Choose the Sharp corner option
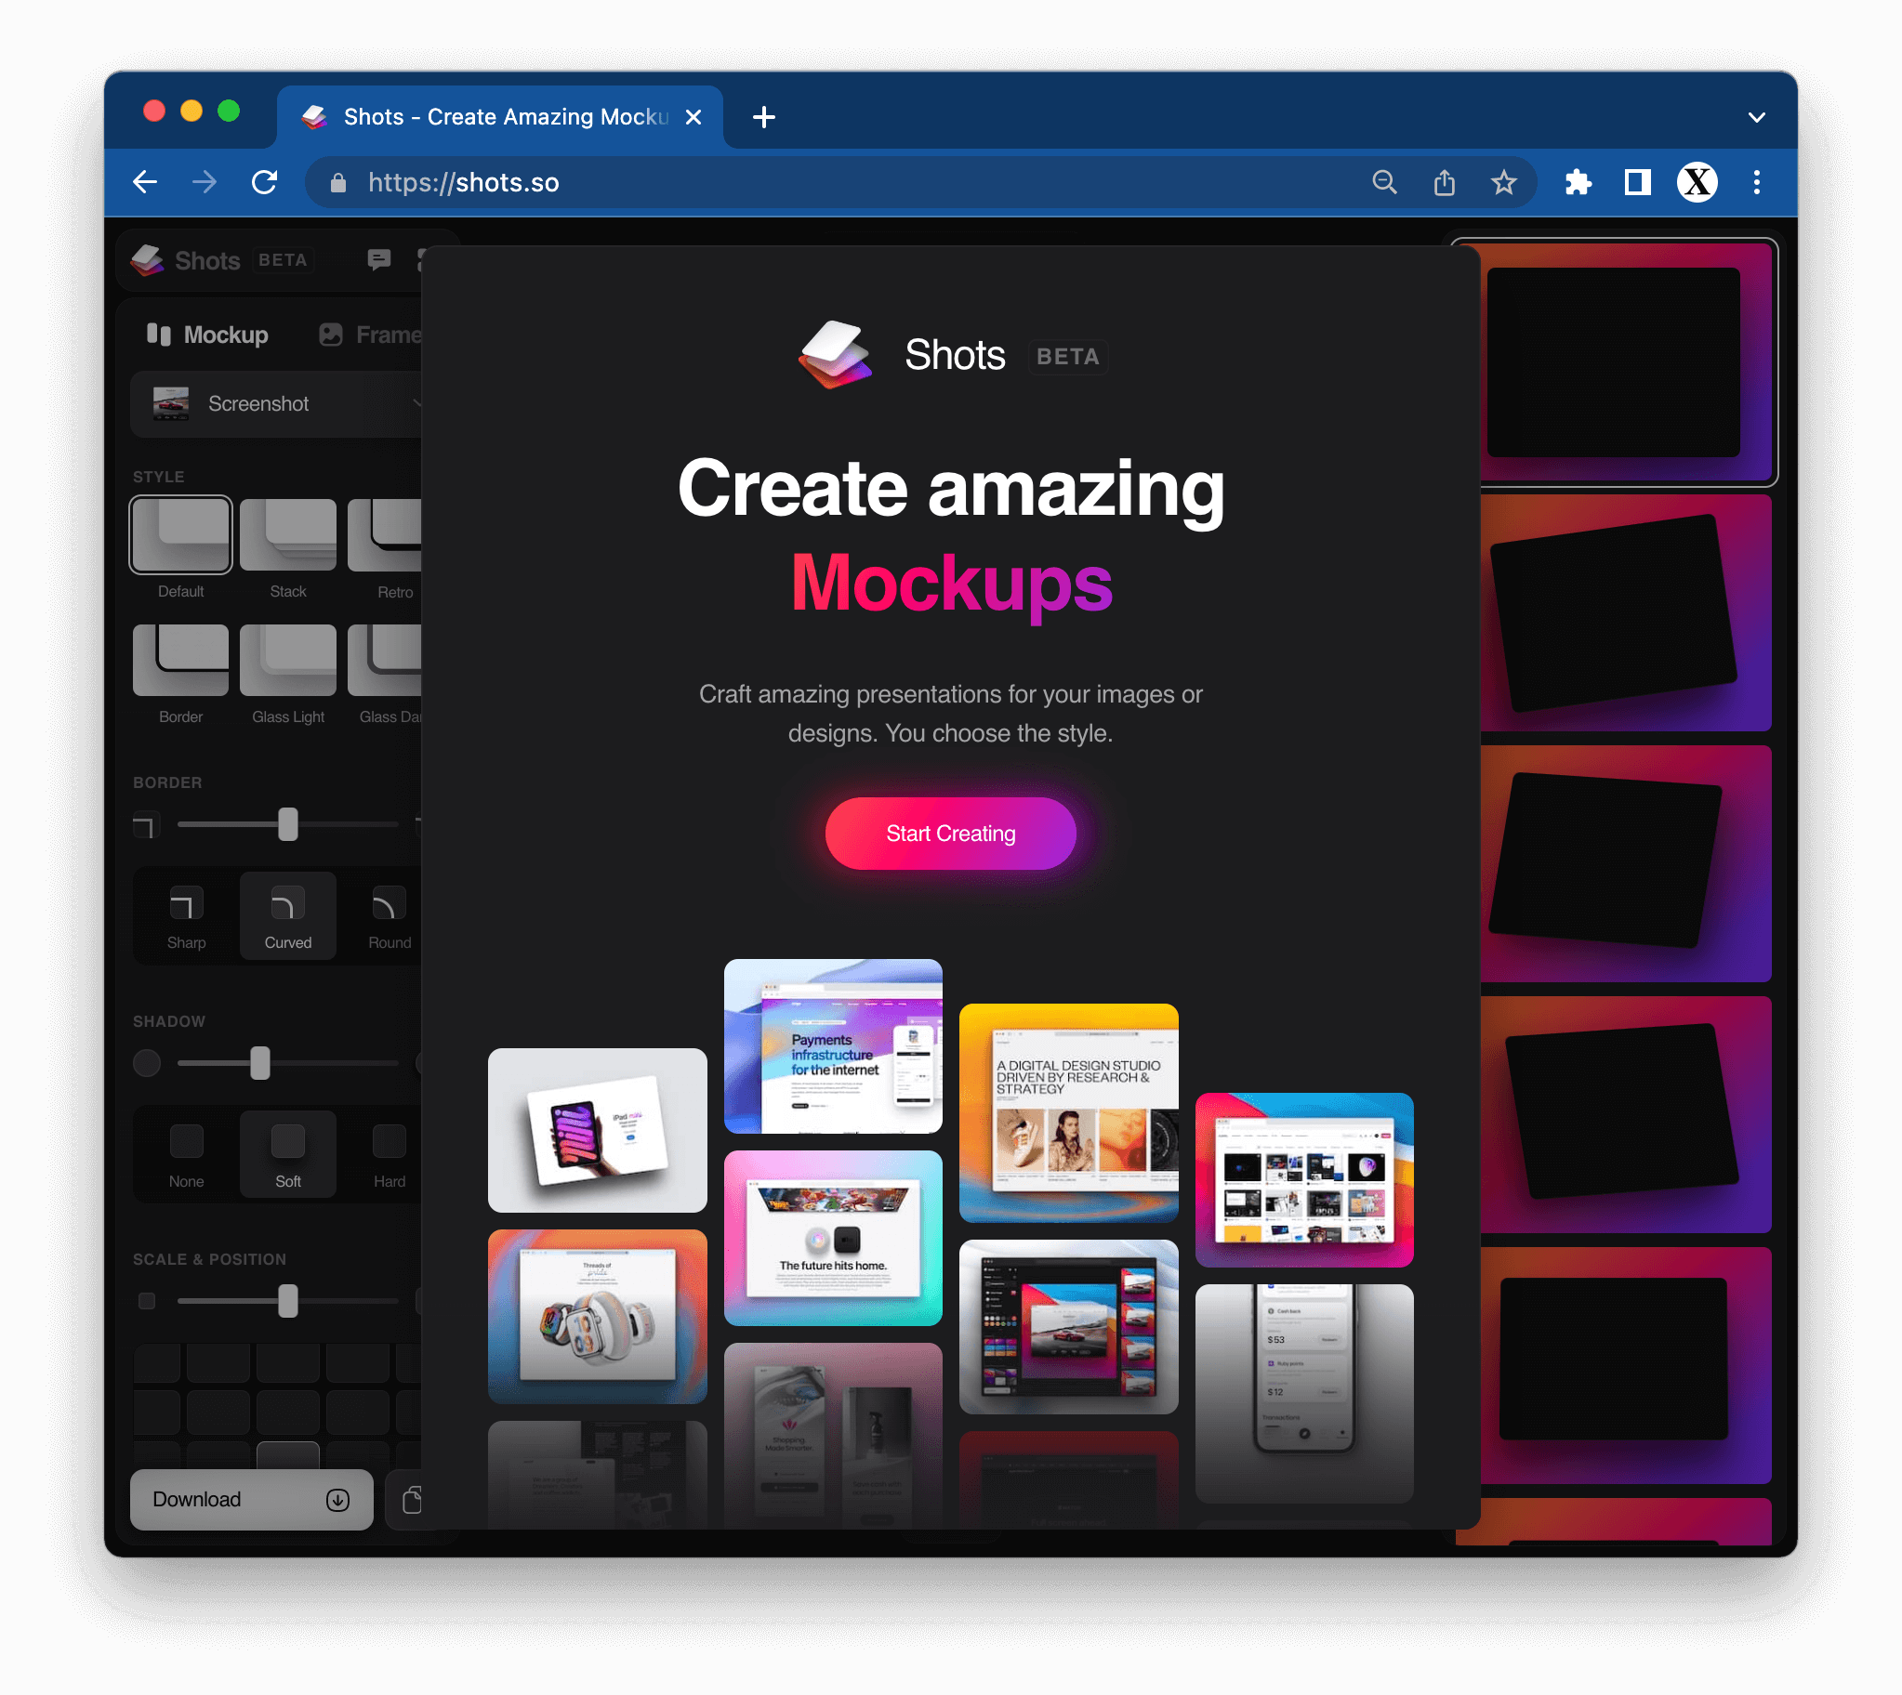 pyautogui.click(x=186, y=916)
